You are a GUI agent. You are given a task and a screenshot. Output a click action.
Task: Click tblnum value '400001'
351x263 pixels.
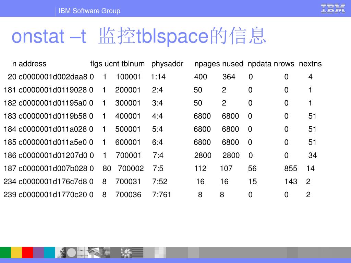128,116
